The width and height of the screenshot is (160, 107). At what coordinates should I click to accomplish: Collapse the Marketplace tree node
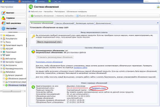coord(1,72)
